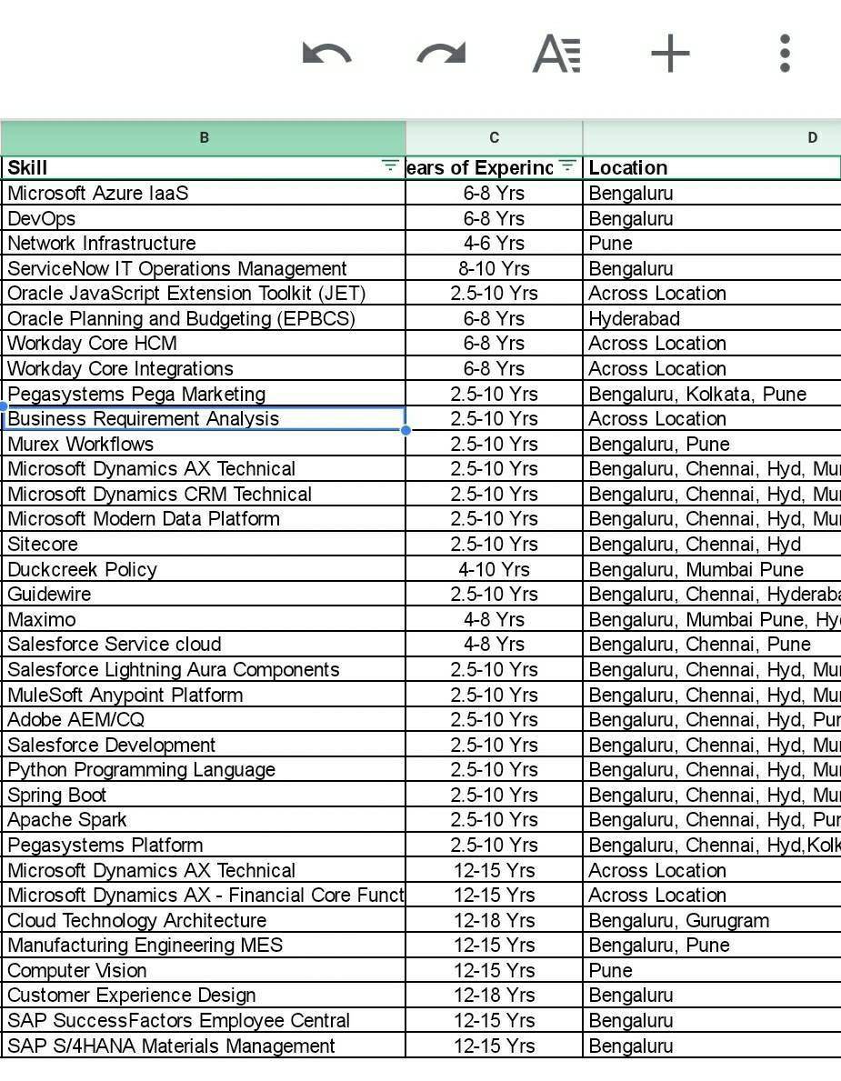Open the text formatting icon
Screen dimensions: 841x1081
coord(556,53)
